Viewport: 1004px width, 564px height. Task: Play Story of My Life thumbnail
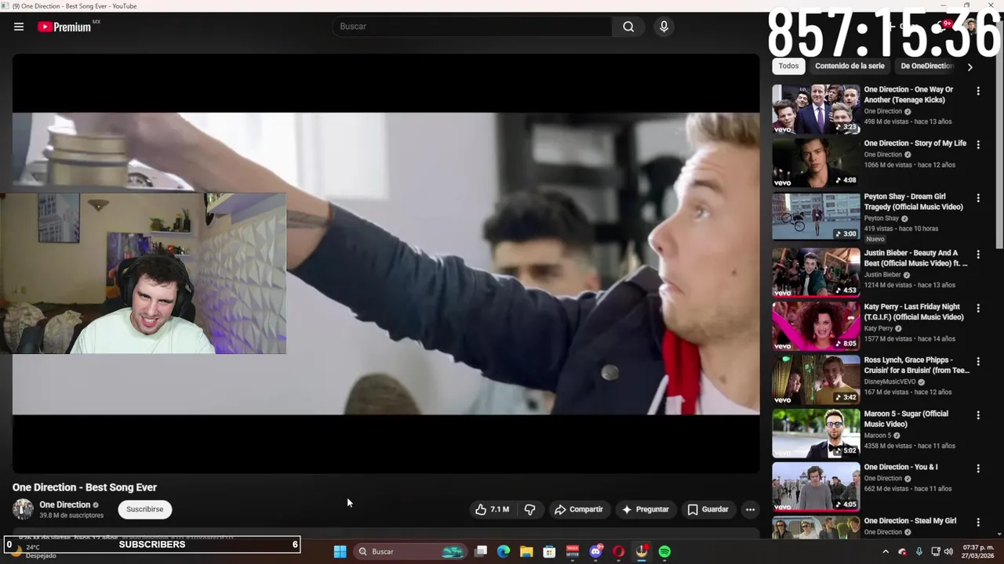[816, 162]
